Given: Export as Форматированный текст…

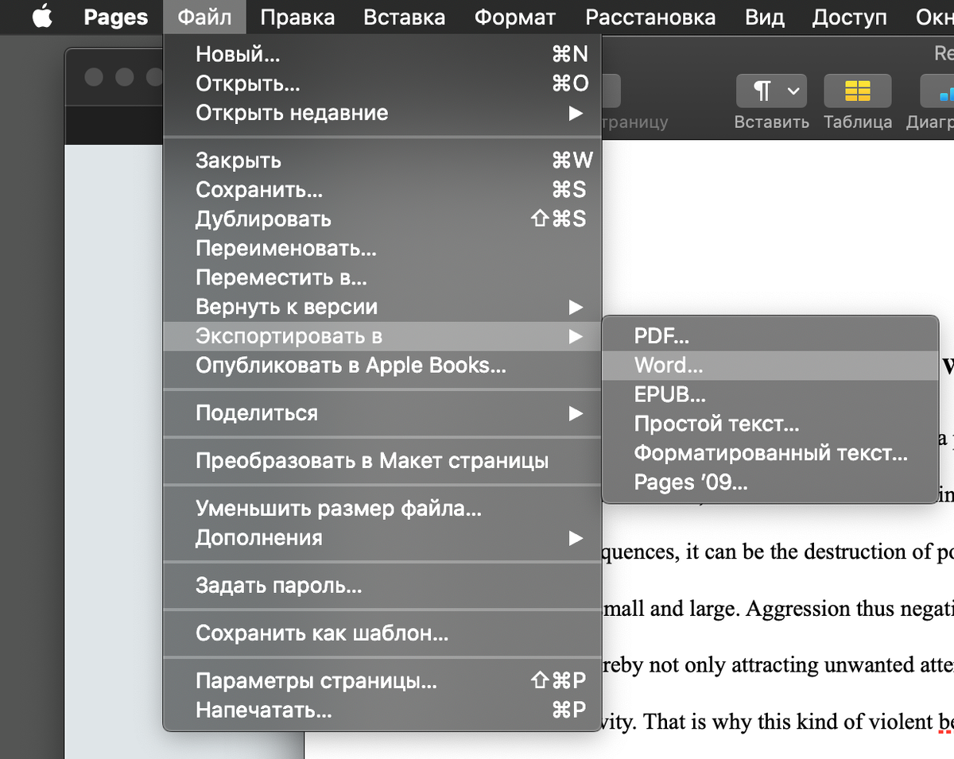Looking at the screenshot, I should tap(770, 454).
